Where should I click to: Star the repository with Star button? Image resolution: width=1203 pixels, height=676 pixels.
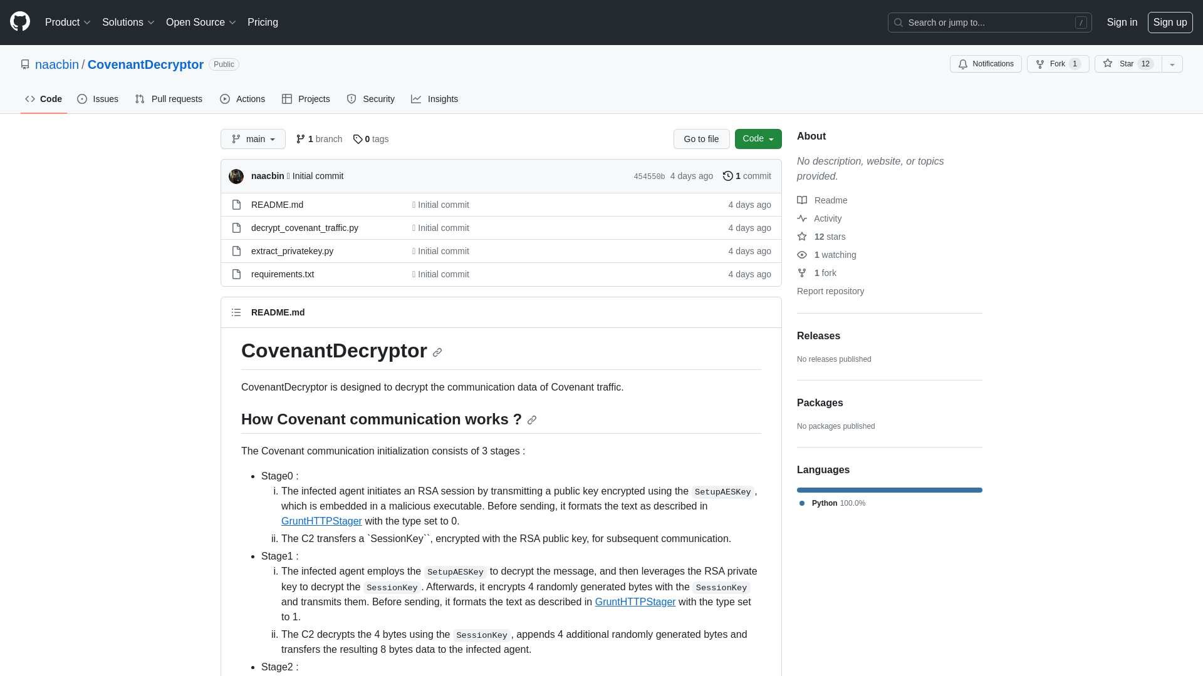1128,64
